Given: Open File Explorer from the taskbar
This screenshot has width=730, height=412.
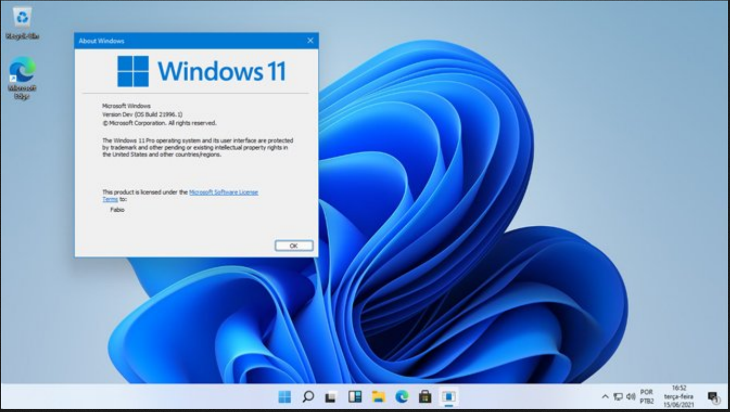Looking at the screenshot, I should [378, 397].
